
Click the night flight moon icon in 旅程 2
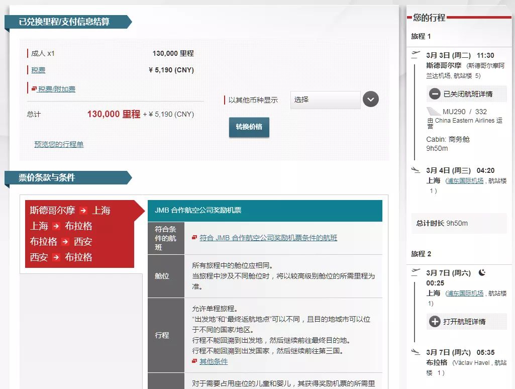481,273
